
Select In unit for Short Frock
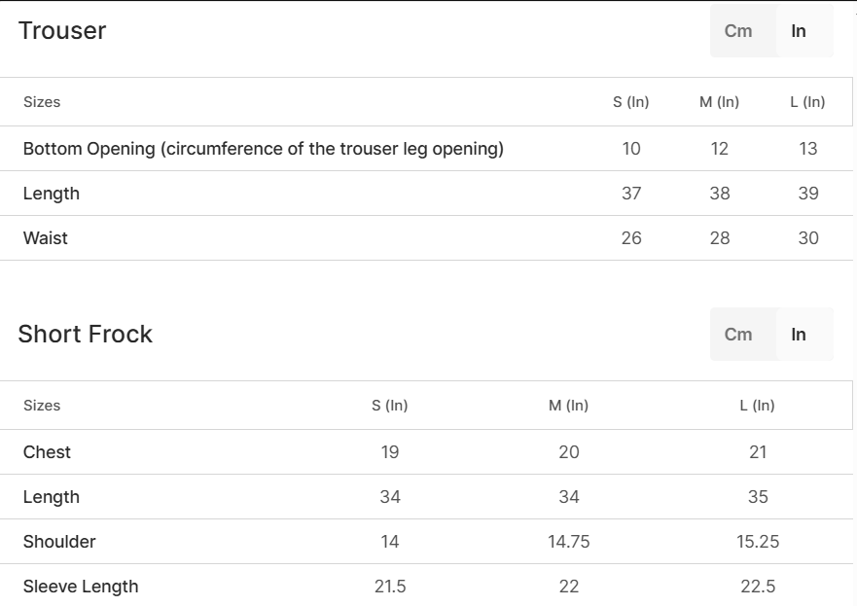[x=799, y=335]
